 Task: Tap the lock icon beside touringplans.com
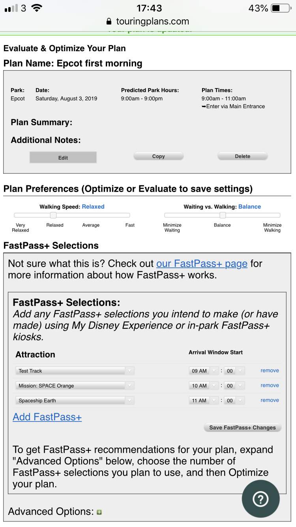pyautogui.click(x=109, y=22)
